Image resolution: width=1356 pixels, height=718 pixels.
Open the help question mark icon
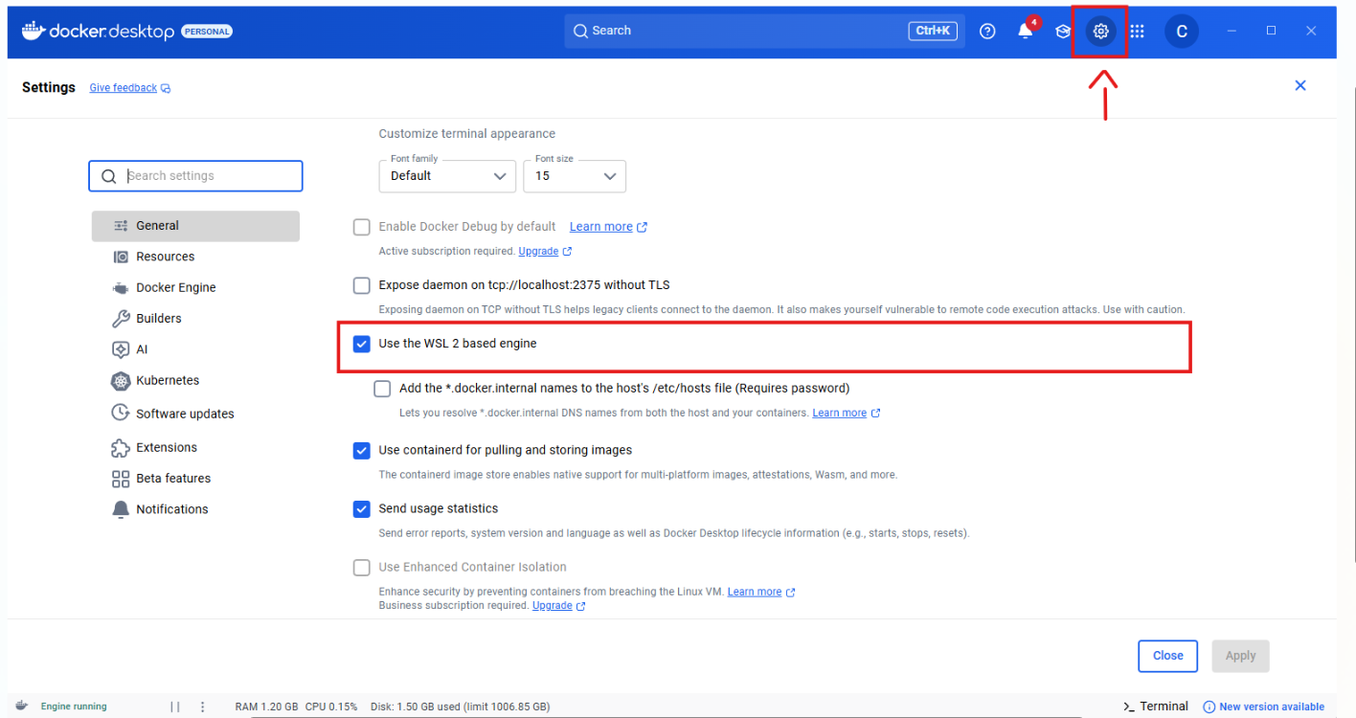987,31
